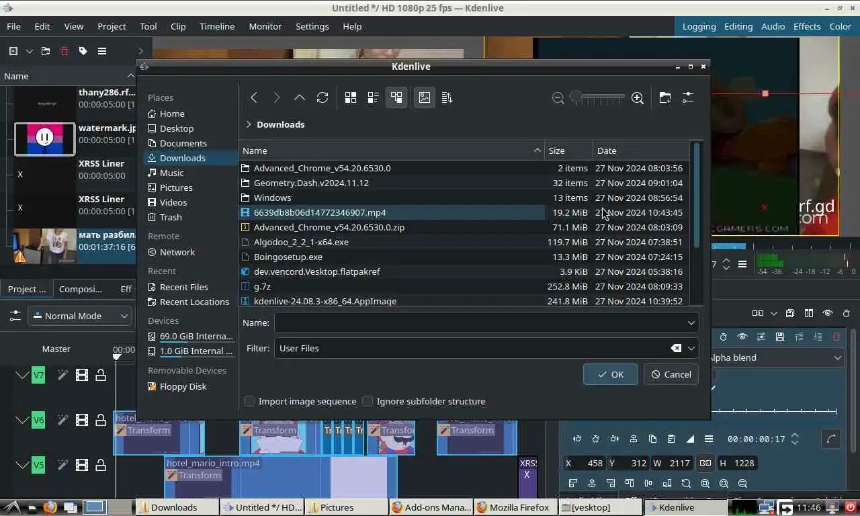This screenshot has height=516, width=860.
Task: Switch to Editing workspace layout
Action: (738, 26)
